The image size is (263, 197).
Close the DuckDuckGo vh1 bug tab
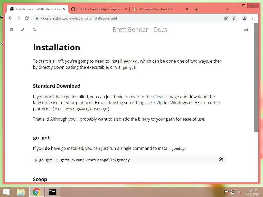coord(187,9)
